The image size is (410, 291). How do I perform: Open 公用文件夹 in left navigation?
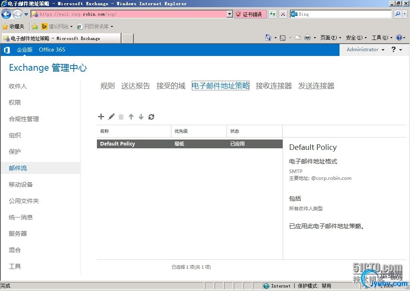click(x=24, y=201)
